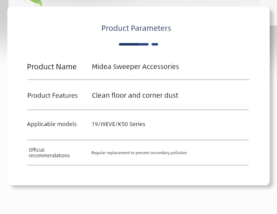Click divider line under Official recommendations row

click(x=138, y=165)
